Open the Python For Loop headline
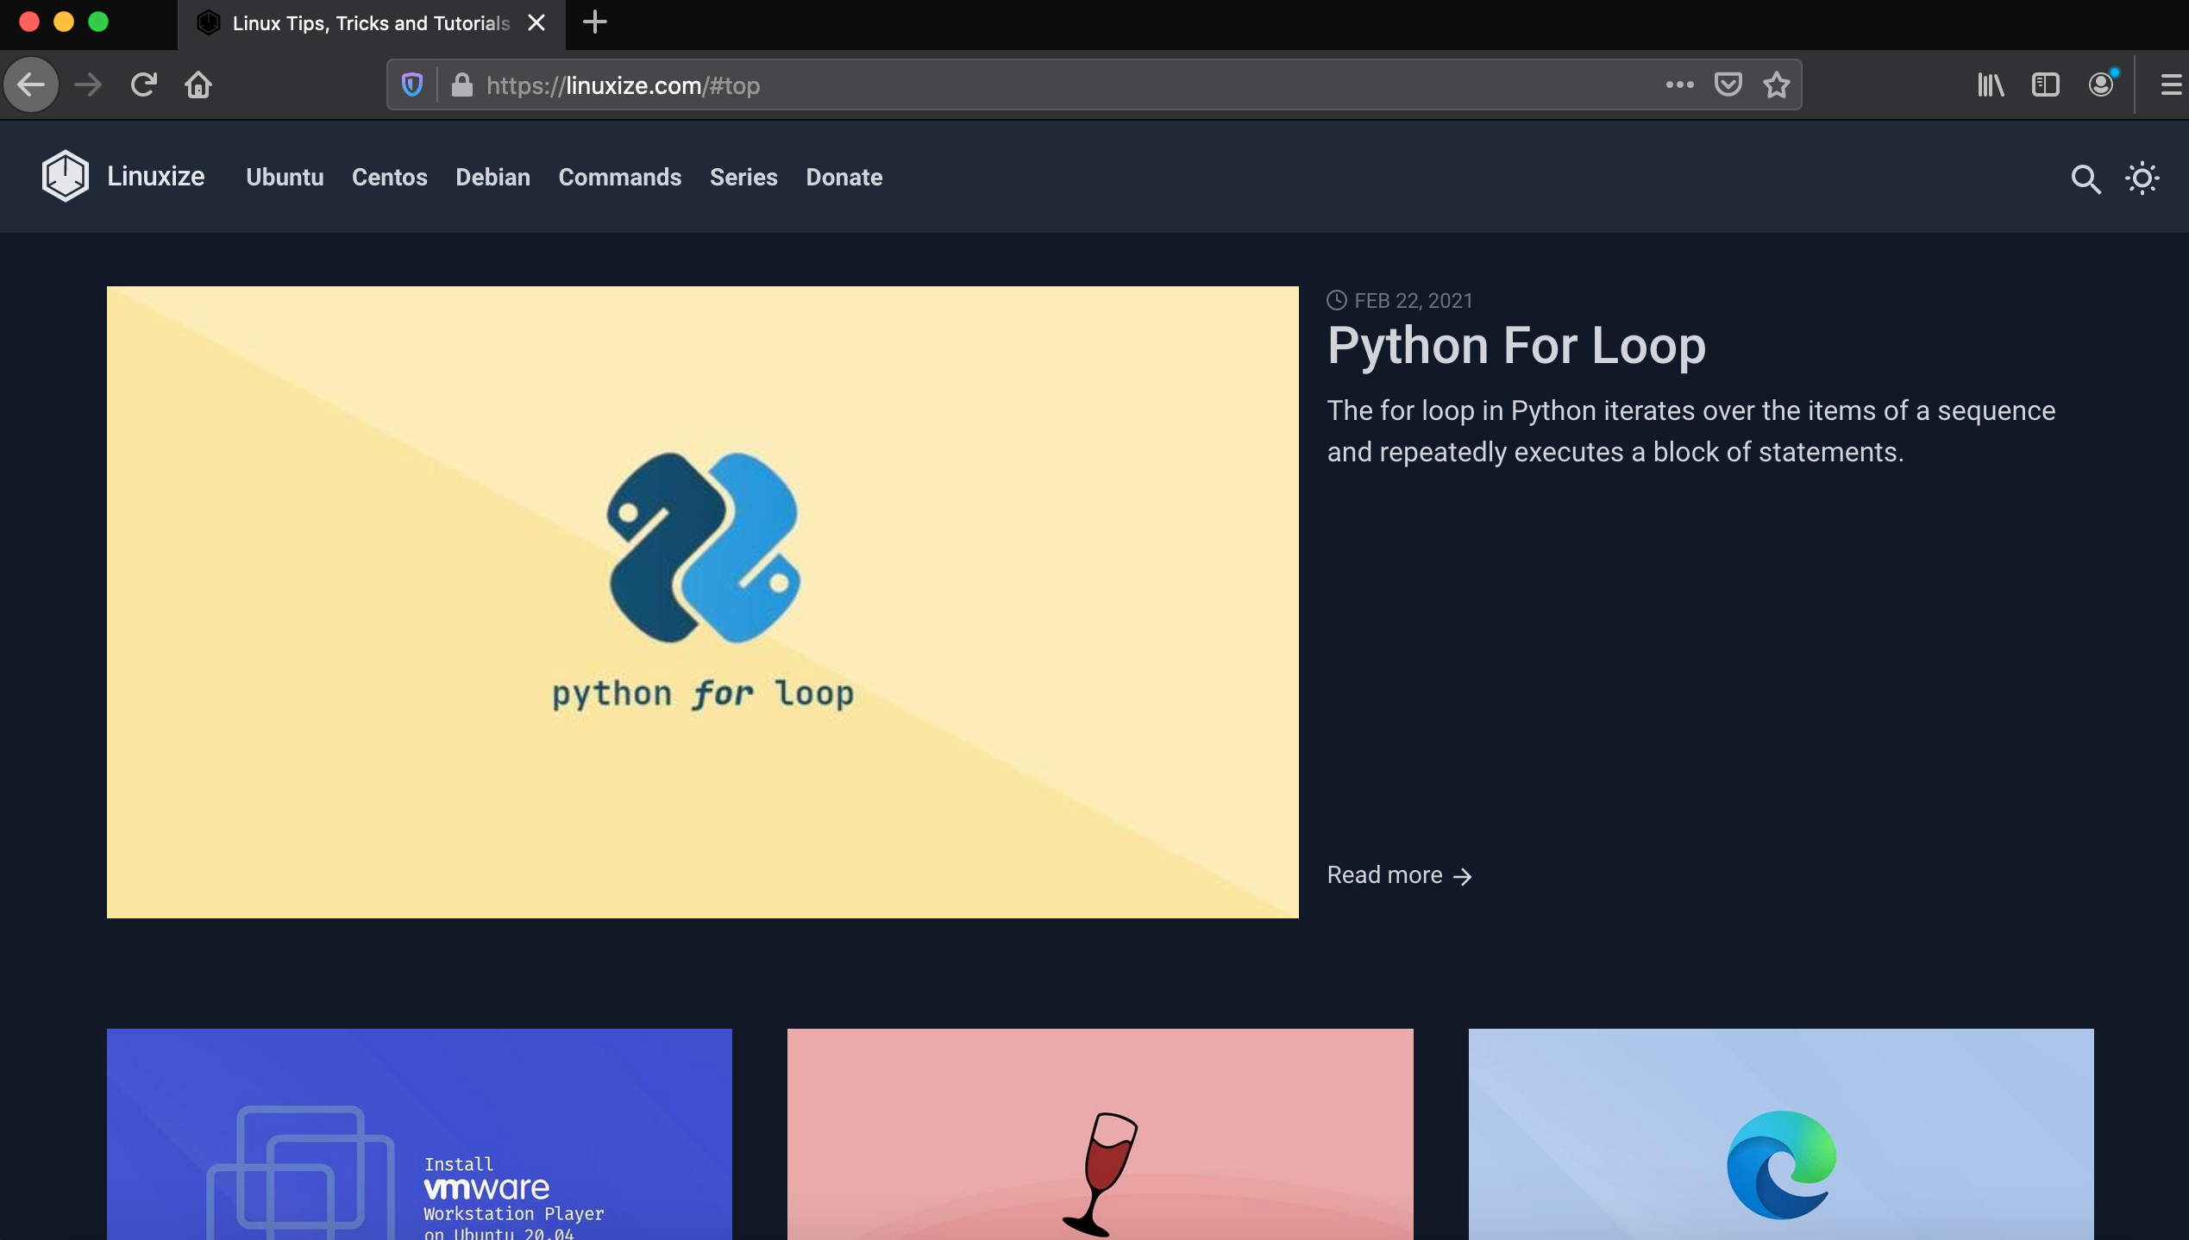Viewport: 2189px width, 1240px height. pos(1515,345)
